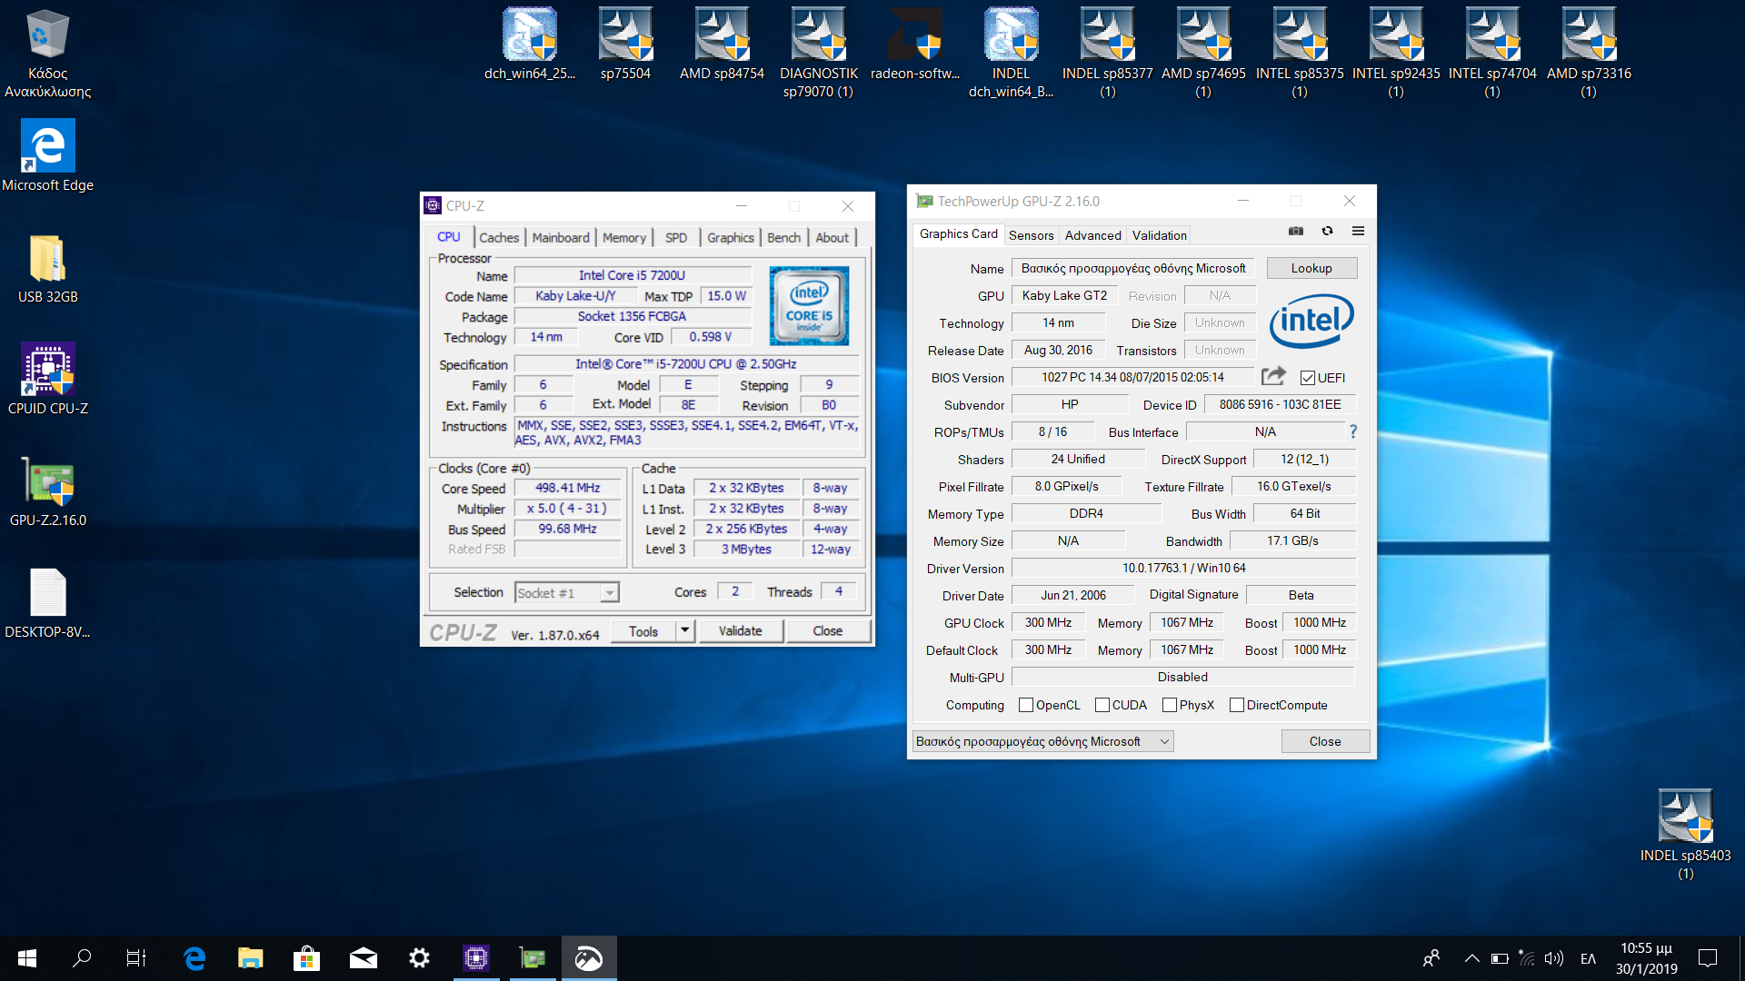Select the AMD sp84754 installer icon

723,45
